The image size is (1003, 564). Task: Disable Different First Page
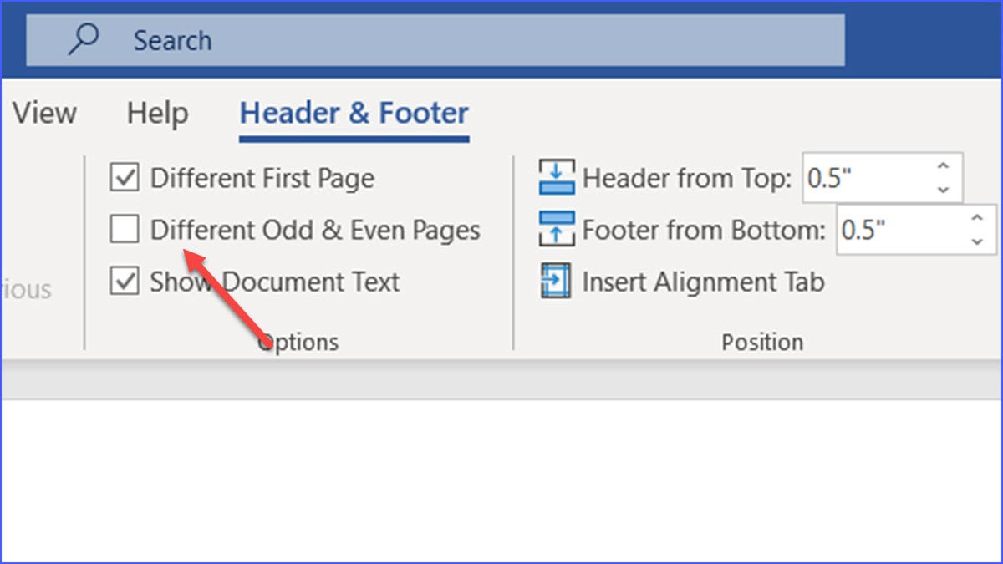point(124,177)
